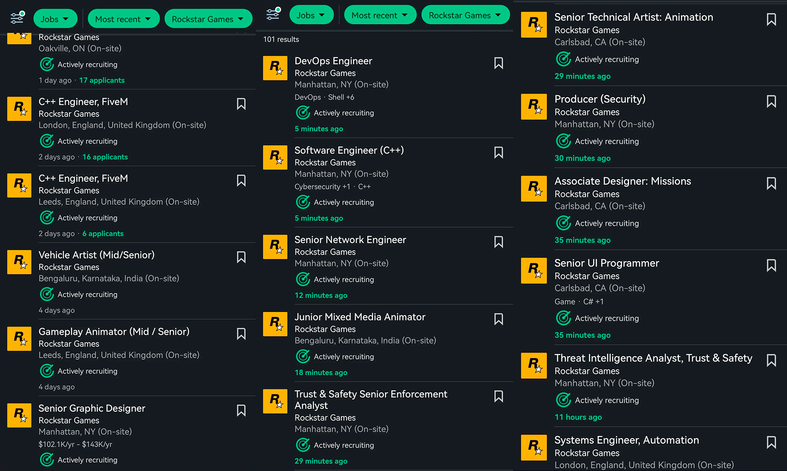Screen dimensions: 787x471
Task: Bookmark the Senior Graphic Designer job
Action: pyautogui.click(x=241, y=410)
